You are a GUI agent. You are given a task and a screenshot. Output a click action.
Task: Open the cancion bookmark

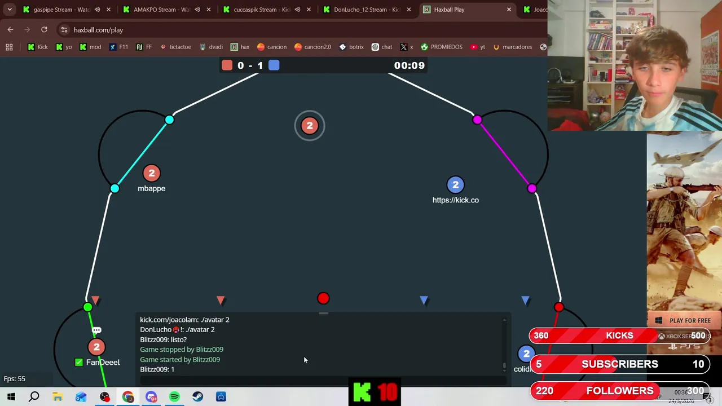[272, 47]
